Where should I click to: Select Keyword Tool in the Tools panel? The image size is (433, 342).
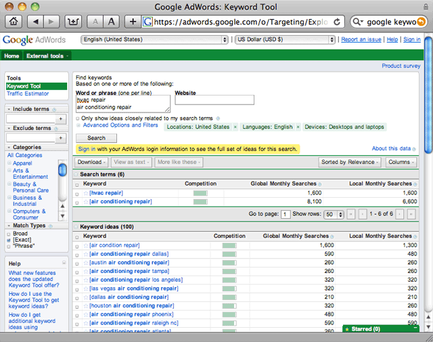[x=37, y=86]
